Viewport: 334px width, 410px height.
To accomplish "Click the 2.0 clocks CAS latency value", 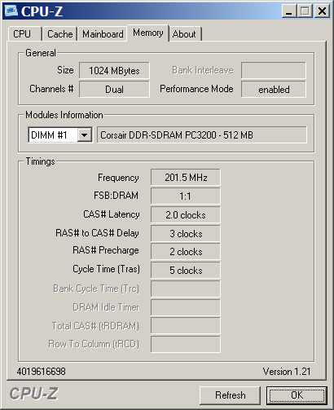I will tap(186, 214).
